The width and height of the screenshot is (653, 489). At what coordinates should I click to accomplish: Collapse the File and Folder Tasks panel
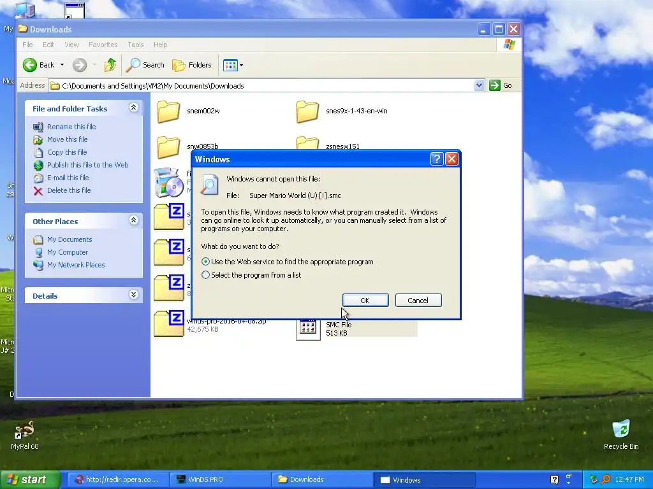click(133, 108)
